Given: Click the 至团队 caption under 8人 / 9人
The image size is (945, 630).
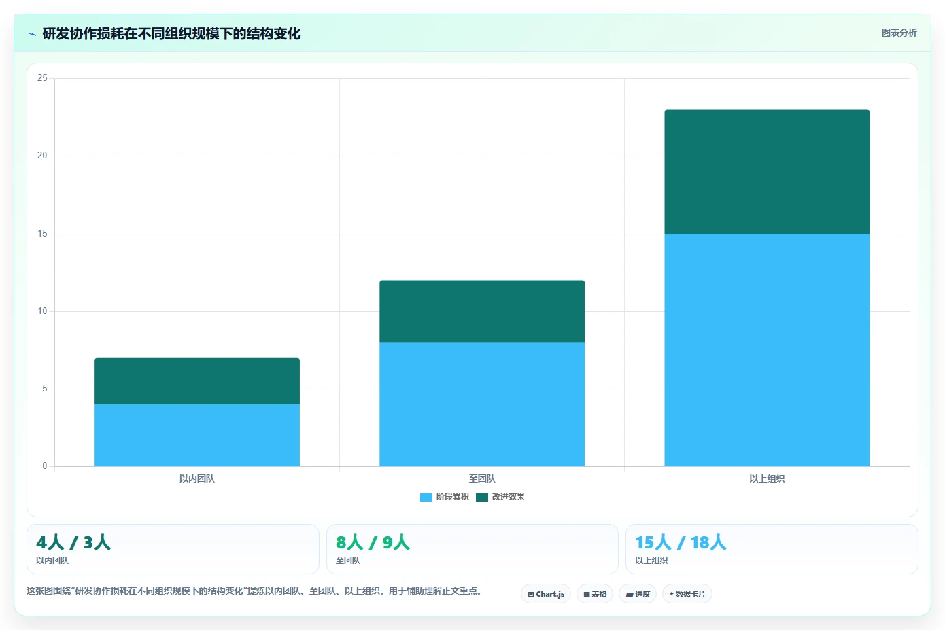Looking at the screenshot, I should click(348, 561).
